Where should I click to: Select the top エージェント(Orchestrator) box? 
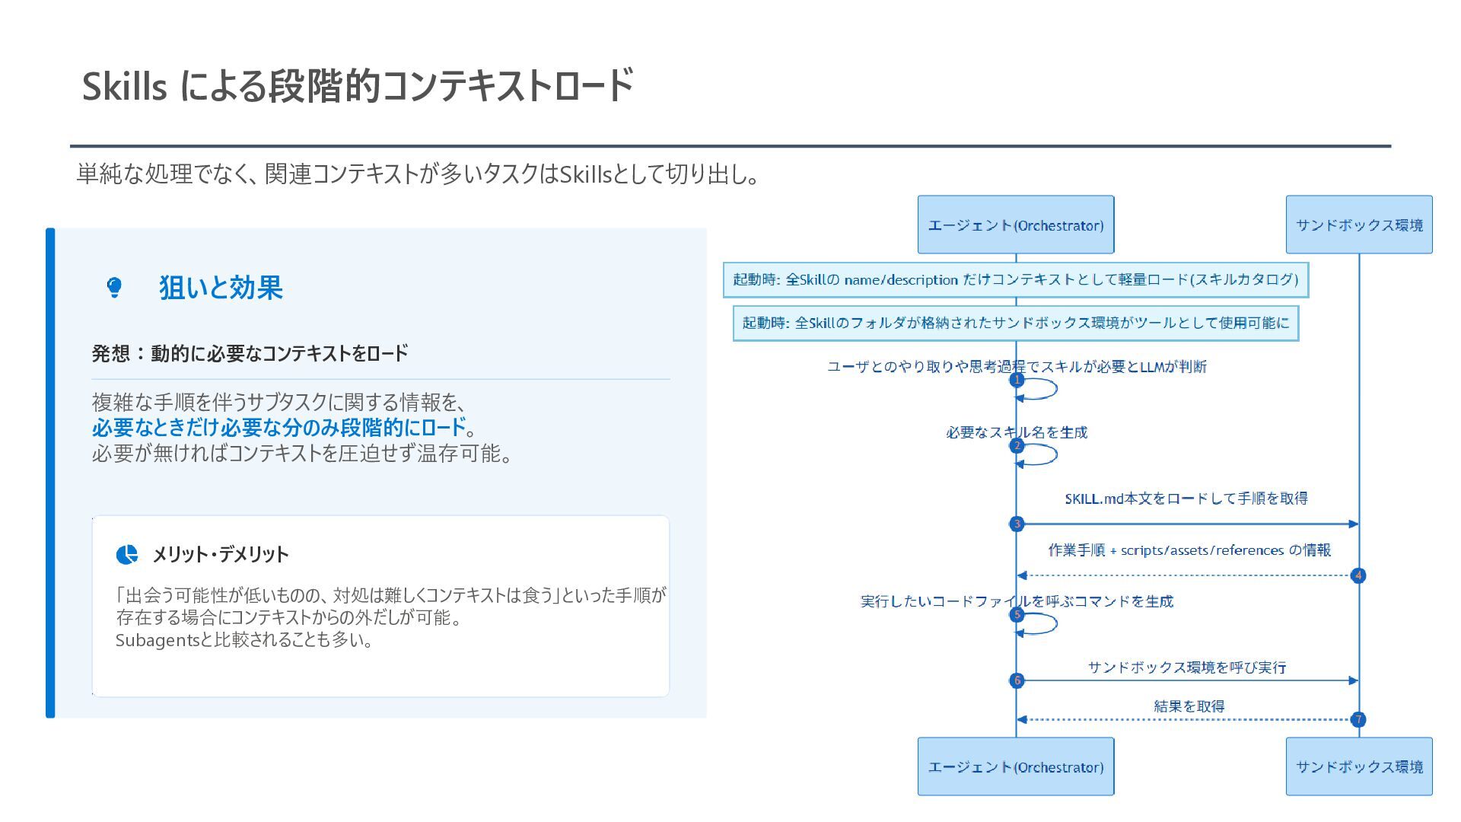[x=1015, y=225]
